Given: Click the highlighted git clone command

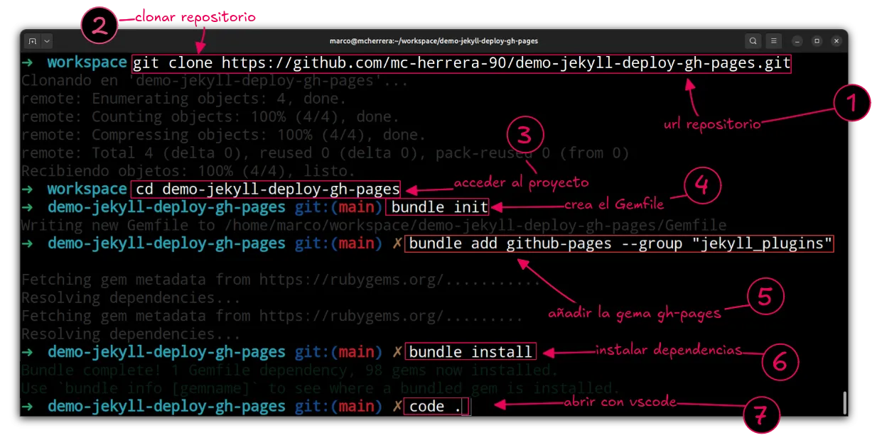Looking at the screenshot, I should pos(461,63).
